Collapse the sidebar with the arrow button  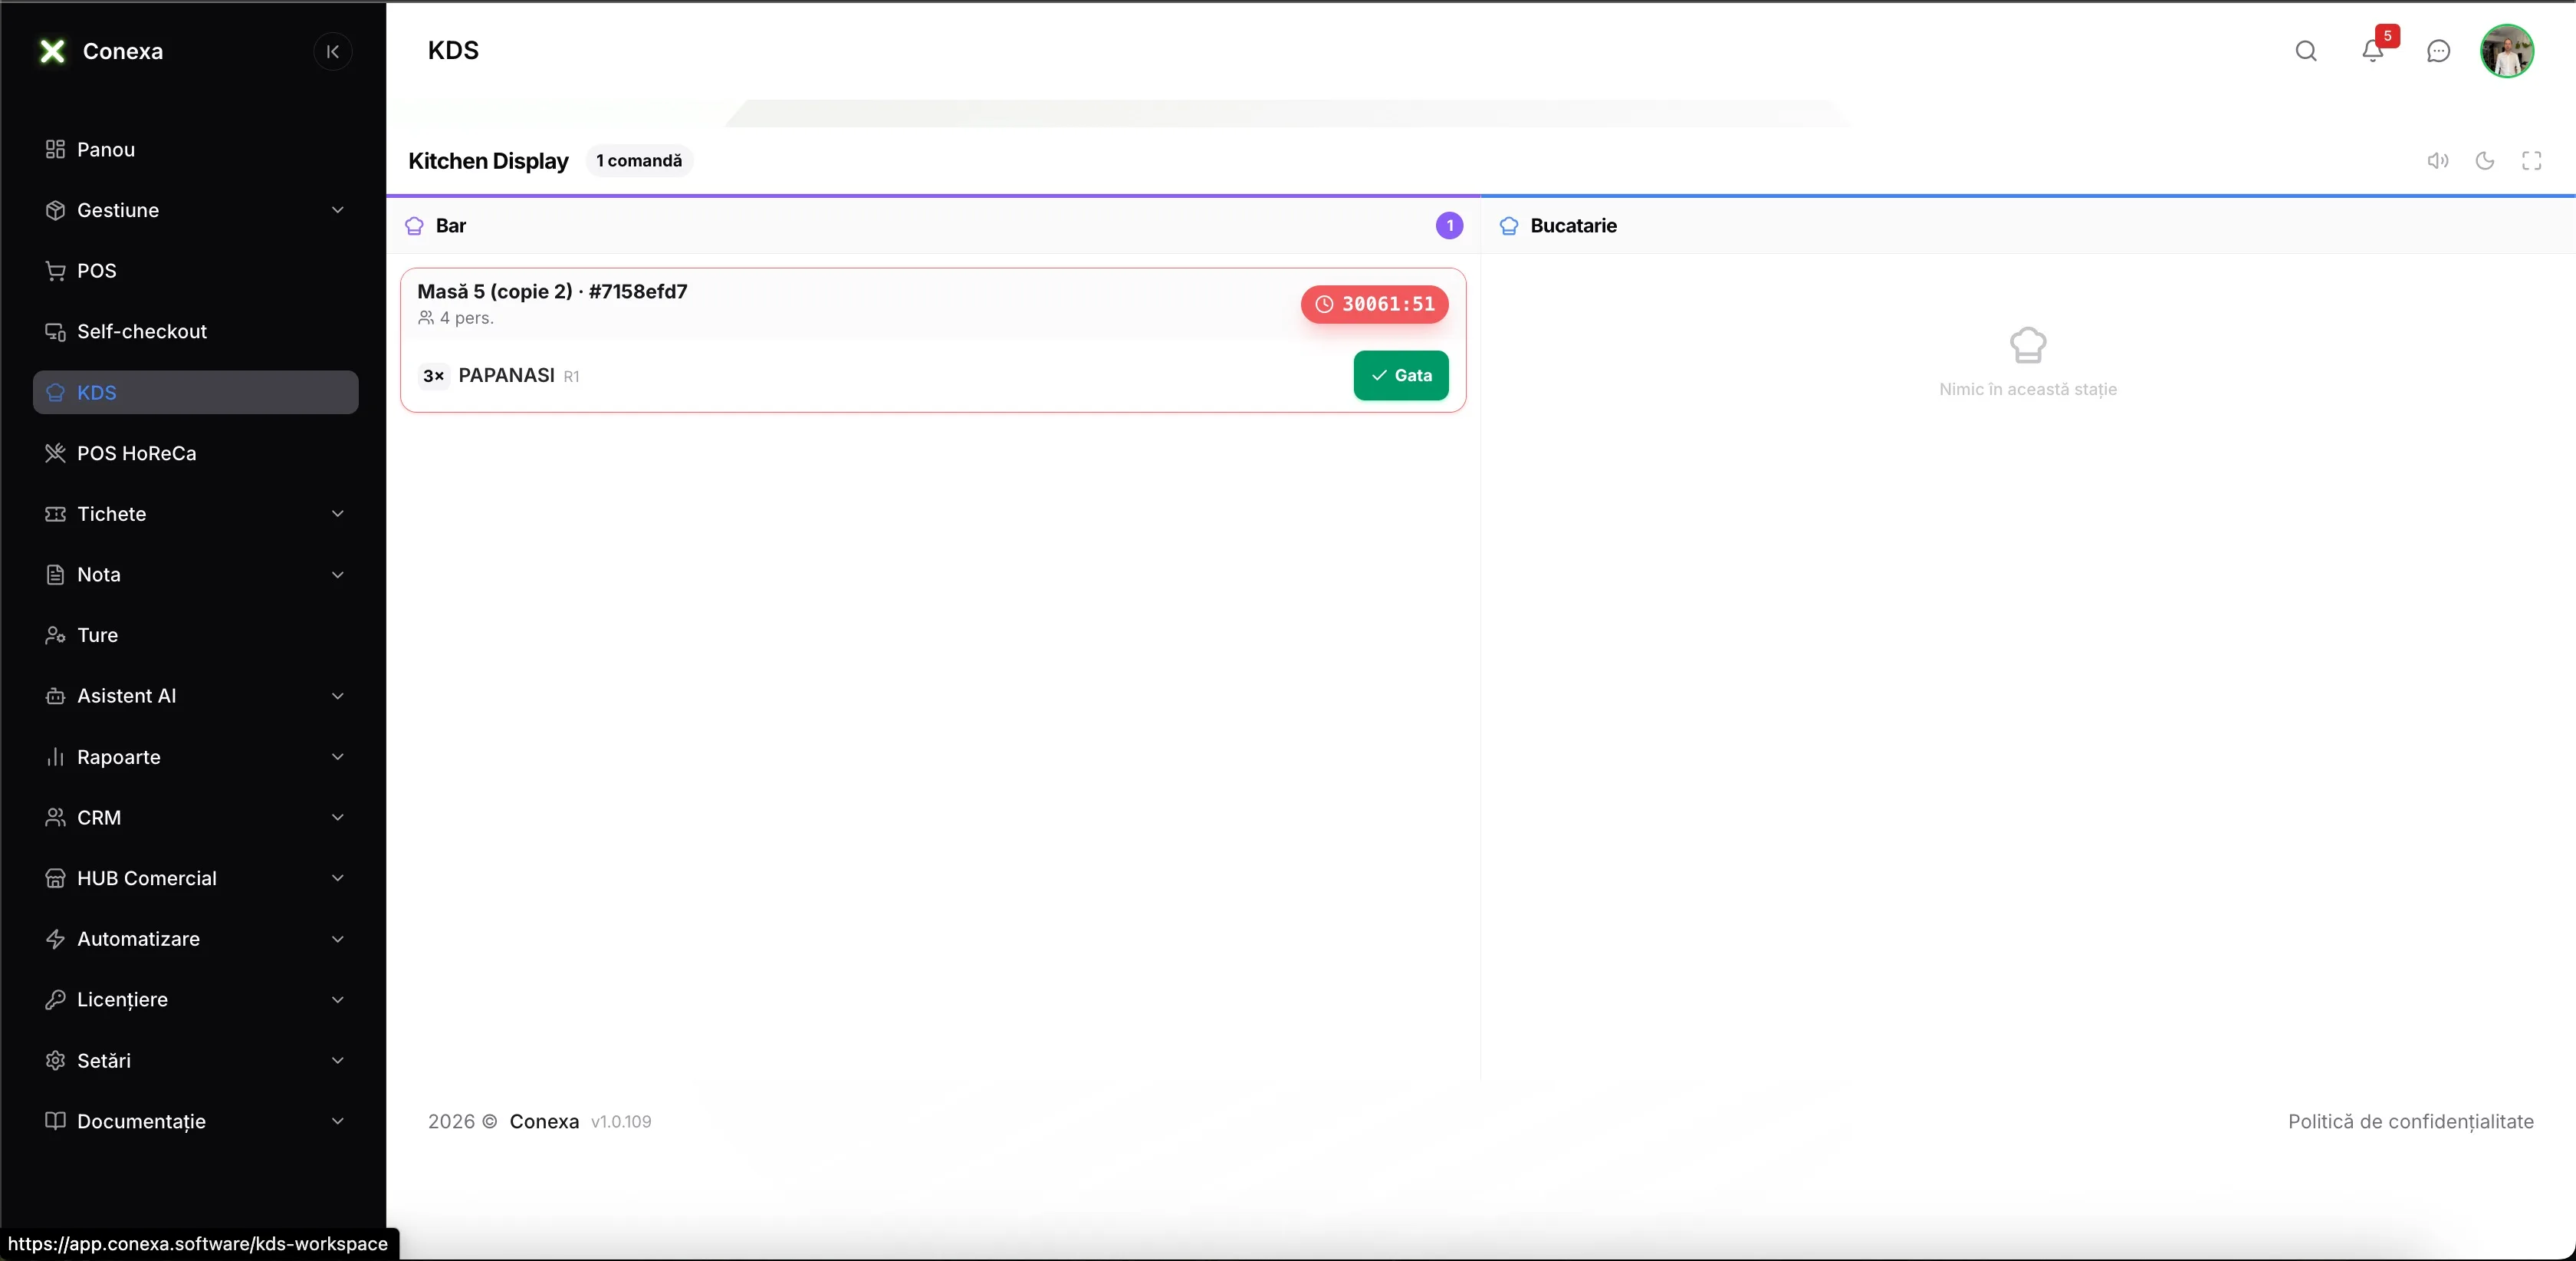click(333, 51)
